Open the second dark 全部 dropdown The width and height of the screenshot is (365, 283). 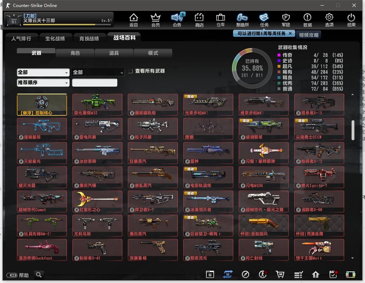pyautogui.click(x=98, y=72)
